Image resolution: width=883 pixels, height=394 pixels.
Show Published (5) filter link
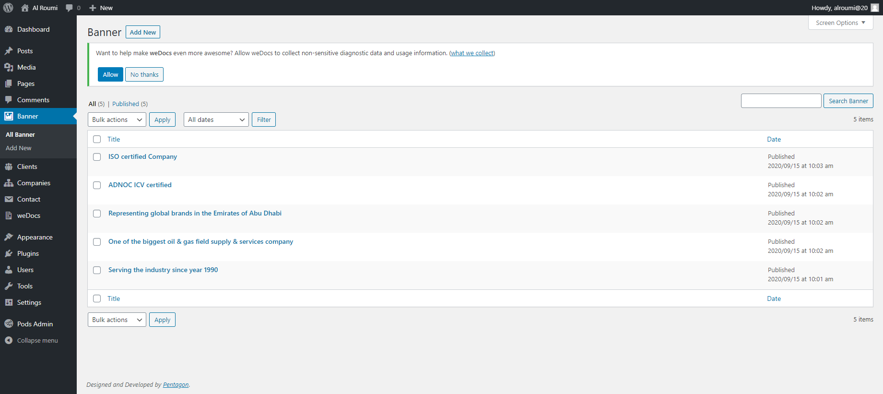coord(130,104)
